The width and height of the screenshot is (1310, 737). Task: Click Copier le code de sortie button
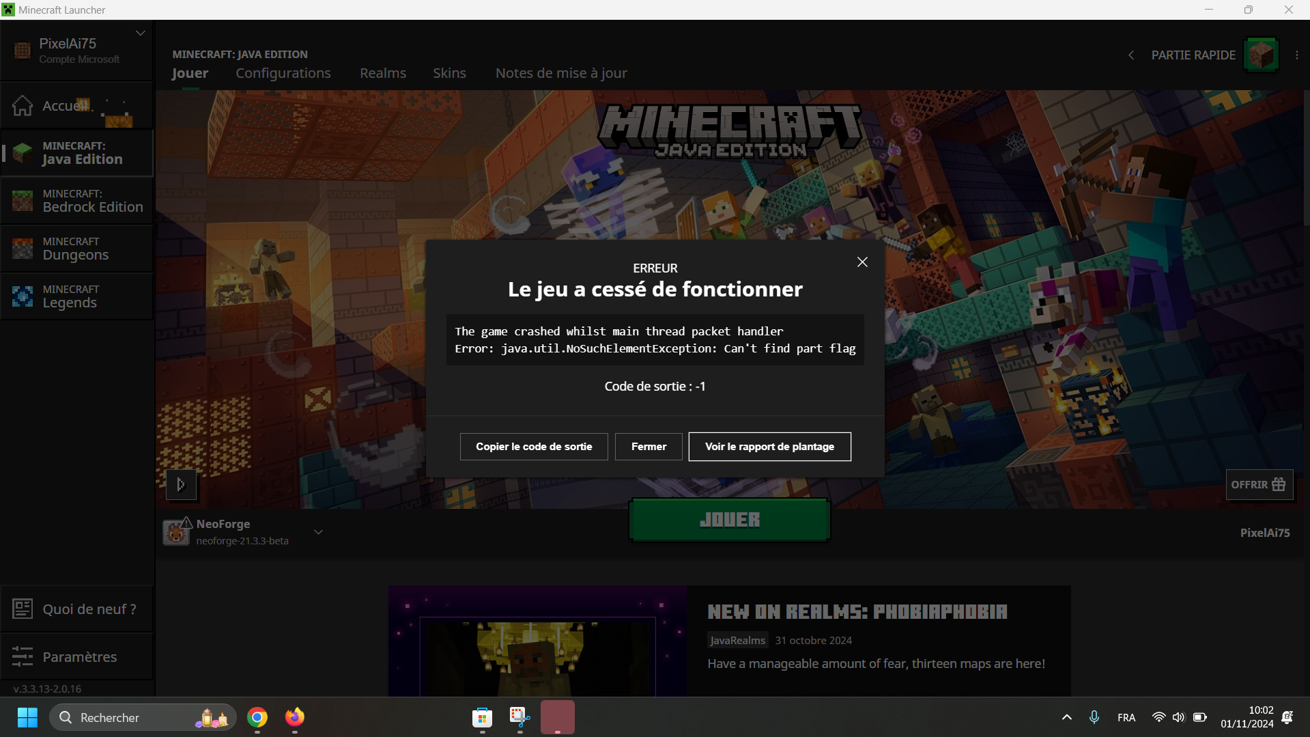(x=534, y=447)
